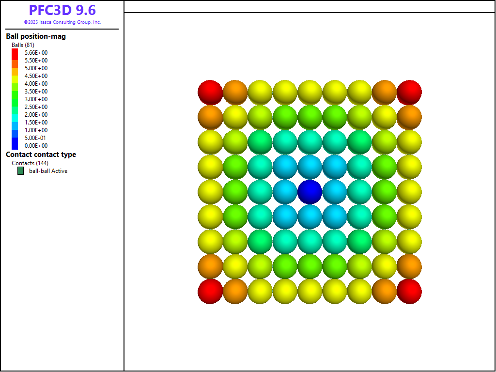Select the Contacts (144) legend entry
The image size is (496, 372).
pos(30,163)
